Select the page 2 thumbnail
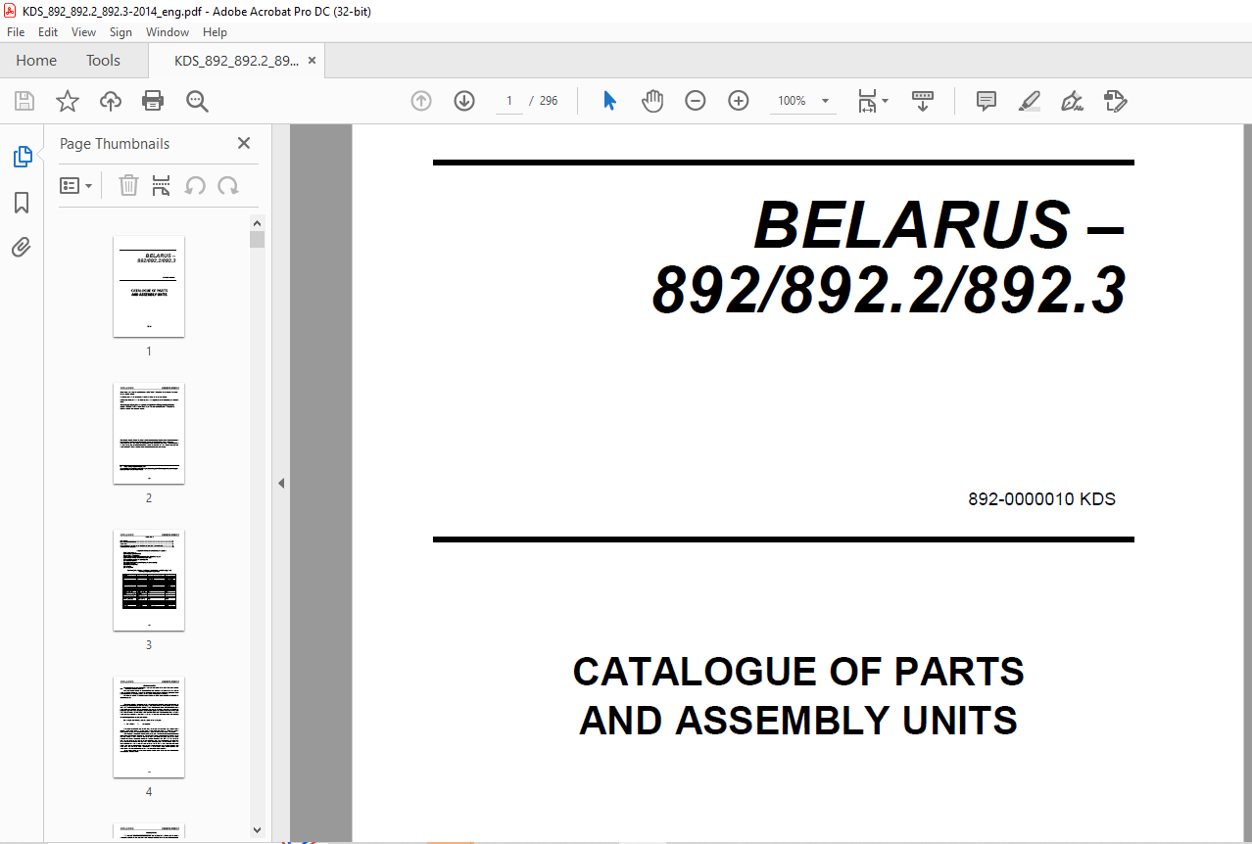This screenshot has width=1252, height=844. click(x=149, y=433)
